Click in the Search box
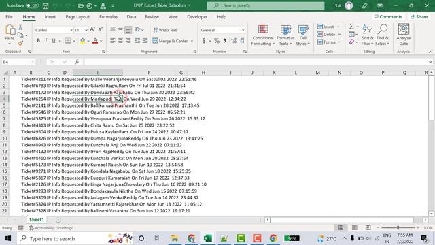The image size is (435, 245). click(266, 5)
